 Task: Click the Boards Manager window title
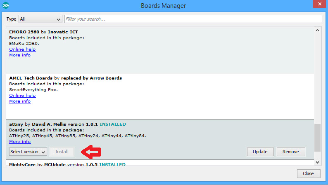coord(163,6)
